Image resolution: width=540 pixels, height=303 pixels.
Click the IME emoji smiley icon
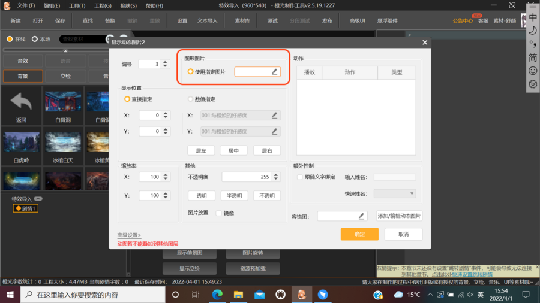533,71
